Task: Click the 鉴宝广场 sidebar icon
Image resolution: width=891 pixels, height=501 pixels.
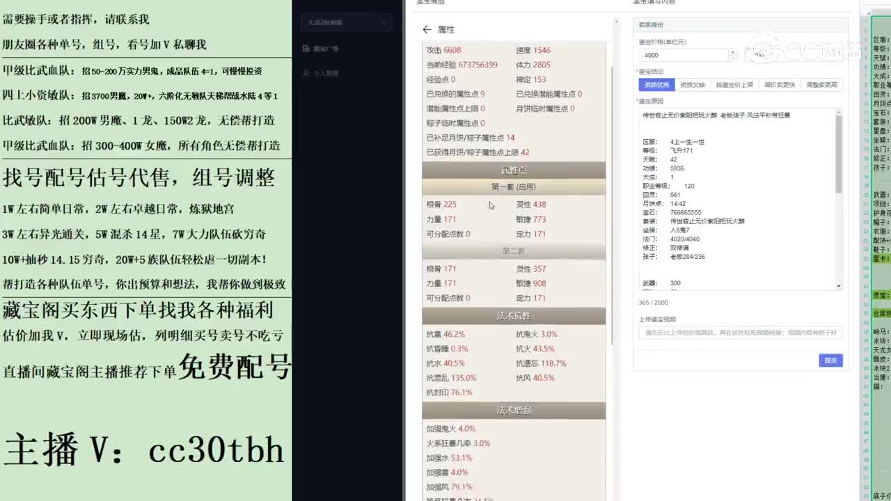Action: 306,49
